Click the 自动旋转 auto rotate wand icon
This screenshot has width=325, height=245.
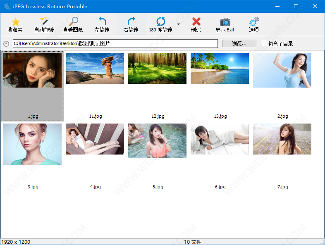click(x=44, y=22)
